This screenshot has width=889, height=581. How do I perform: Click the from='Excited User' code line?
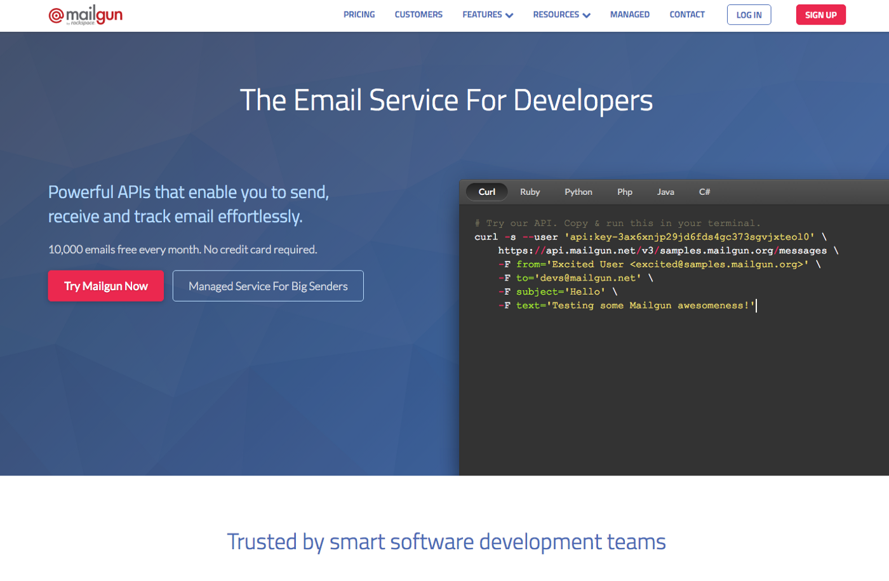pos(659,264)
